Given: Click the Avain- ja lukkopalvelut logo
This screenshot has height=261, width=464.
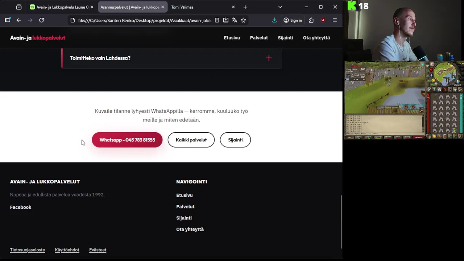Looking at the screenshot, I should point(38,38).
